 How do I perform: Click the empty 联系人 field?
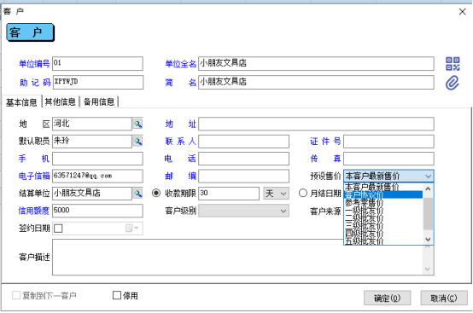(243, 142)
